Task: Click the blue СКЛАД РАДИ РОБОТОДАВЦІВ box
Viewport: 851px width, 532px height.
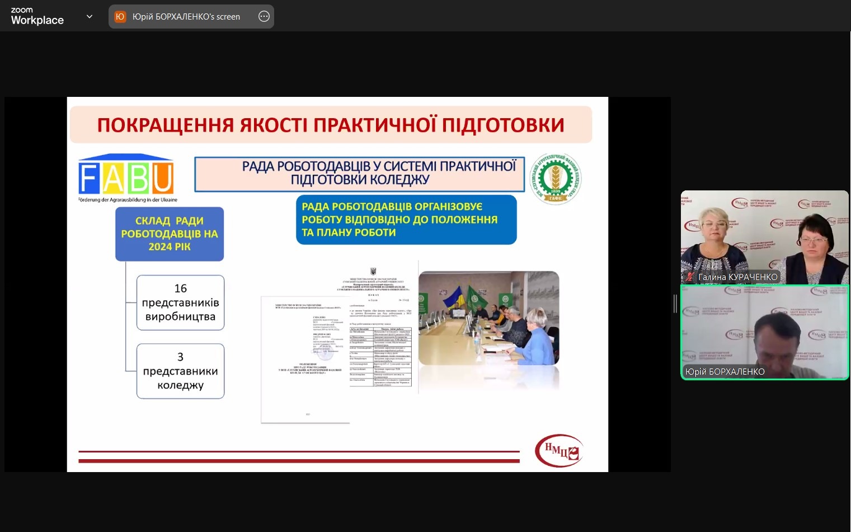Action: (170, 234)
